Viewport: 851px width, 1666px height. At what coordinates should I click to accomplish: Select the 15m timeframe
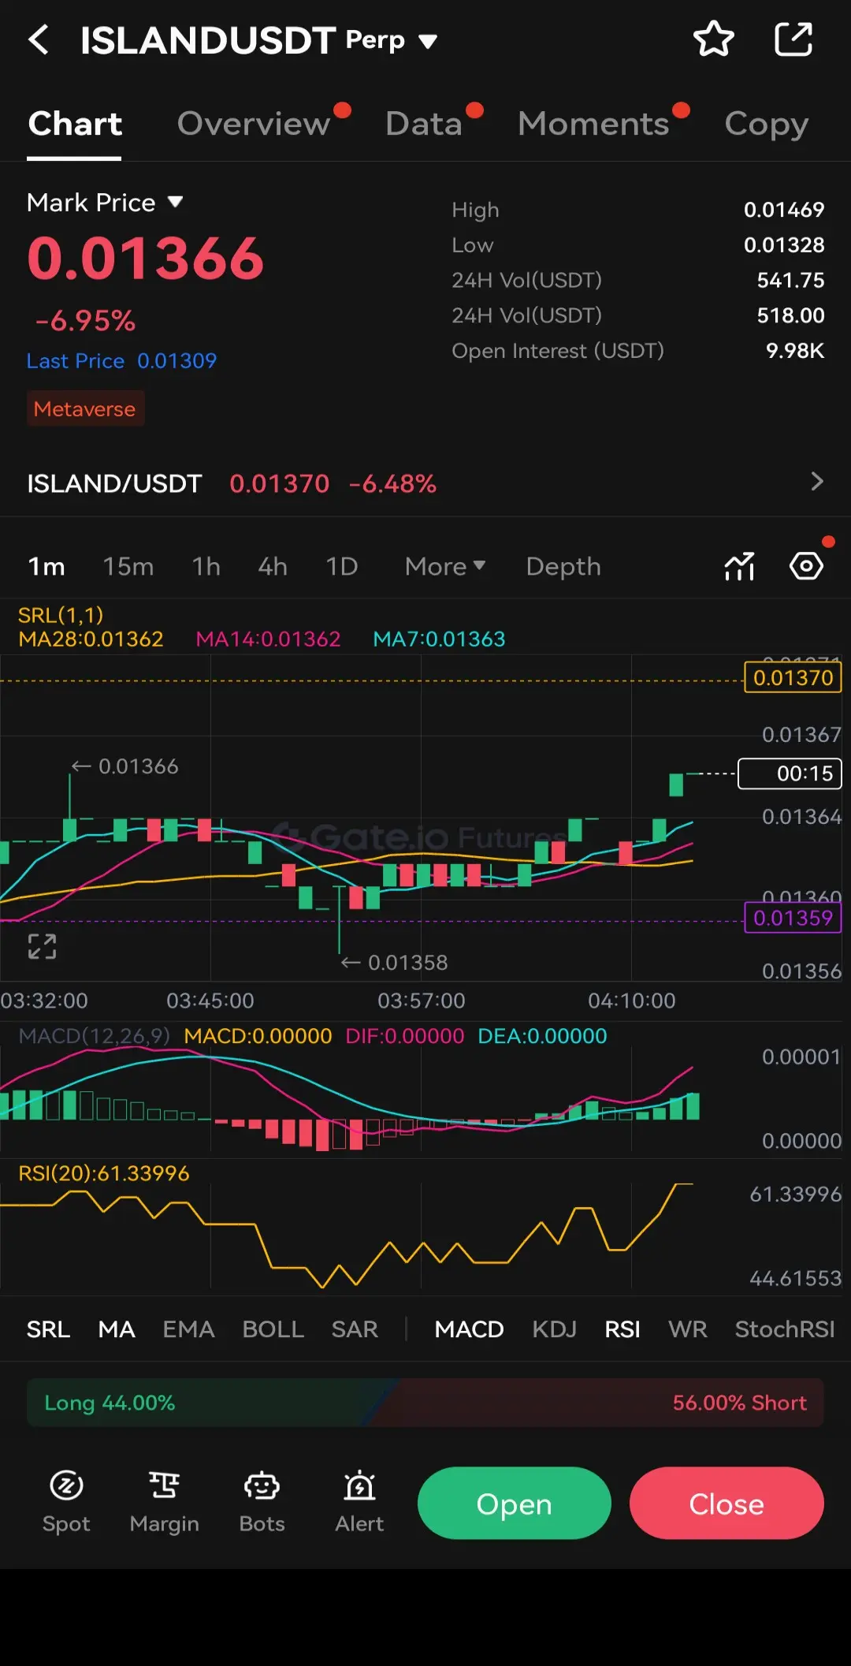(x=128, y=566)
